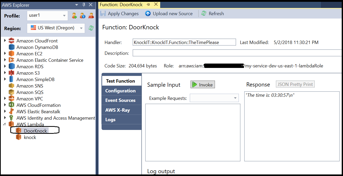Open the Event Sources tab
Screen dimensions: 343x176
point(120,100)
